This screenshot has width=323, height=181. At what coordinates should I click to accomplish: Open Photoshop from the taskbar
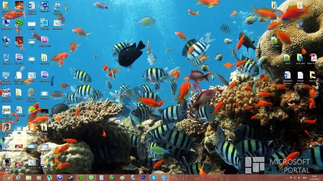(143, 177)
